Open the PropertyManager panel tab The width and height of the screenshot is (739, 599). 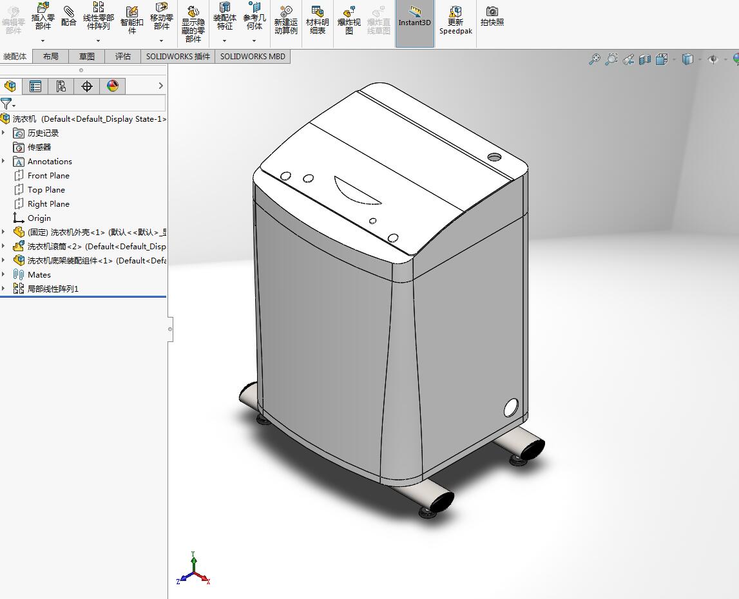[x=35, y=86]
